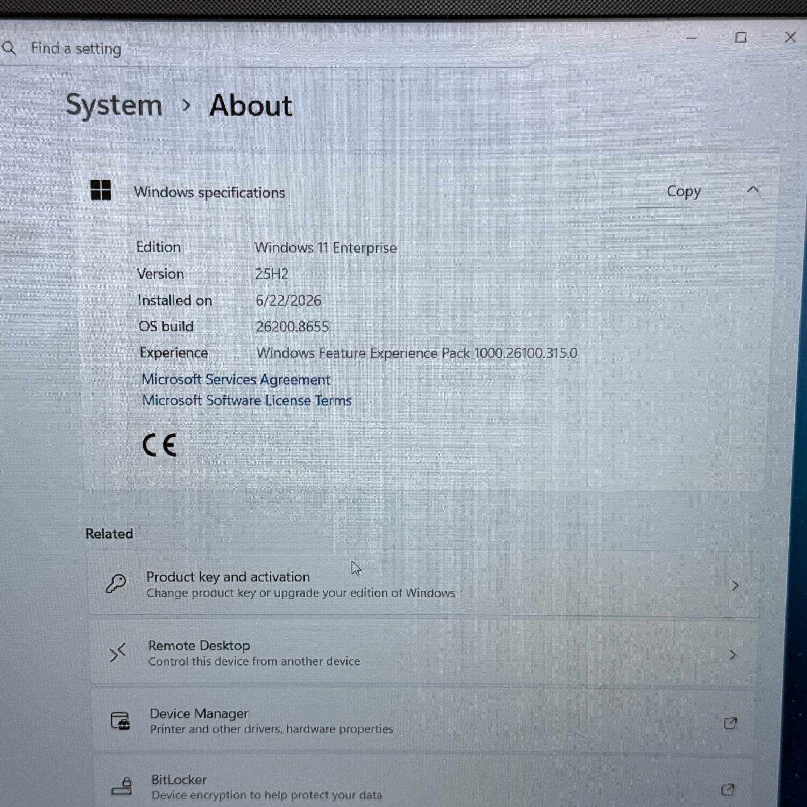Click the Windows logo in specifications header

[x=101, y=190]
